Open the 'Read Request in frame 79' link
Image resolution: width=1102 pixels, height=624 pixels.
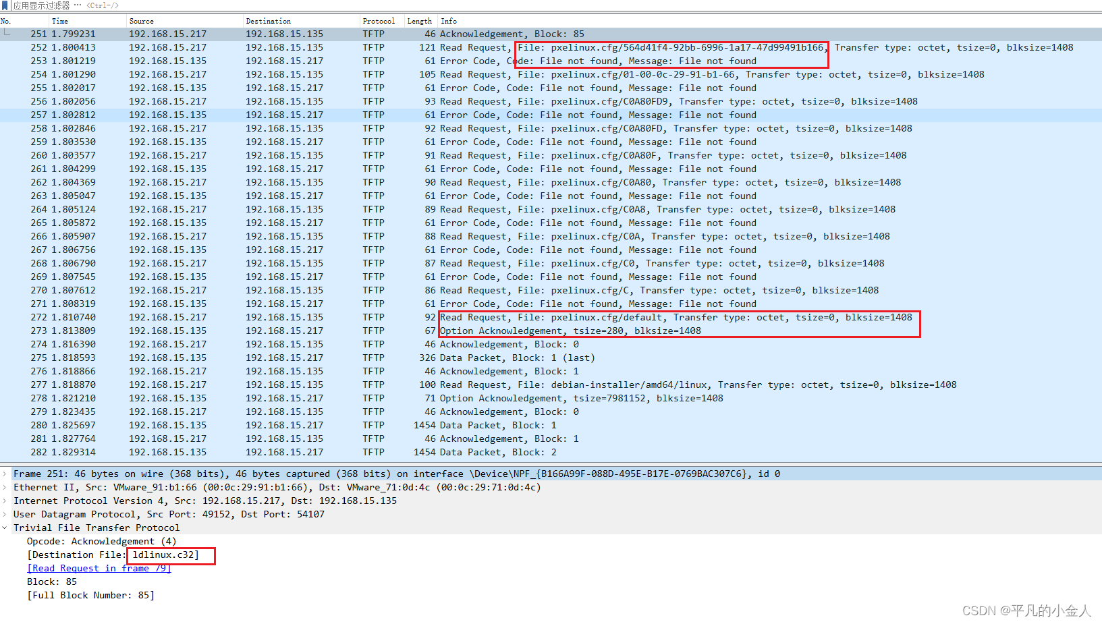(99, 568)
